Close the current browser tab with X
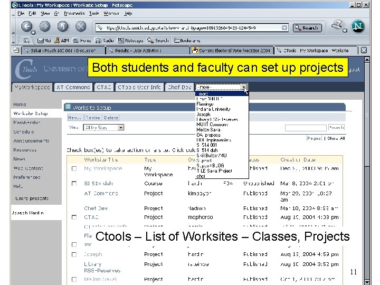 364,50
